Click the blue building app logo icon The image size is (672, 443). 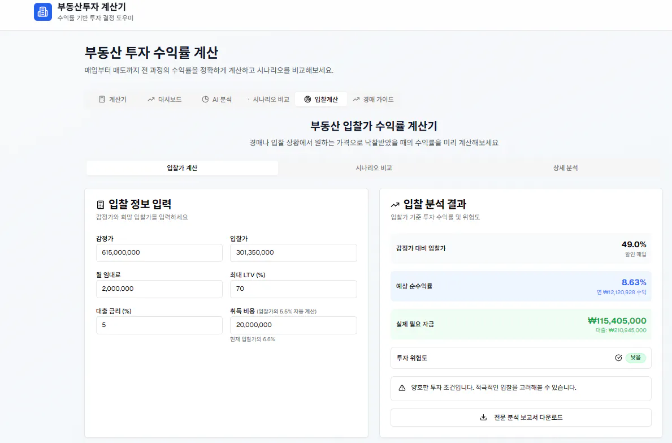click(x=43, y=11)
